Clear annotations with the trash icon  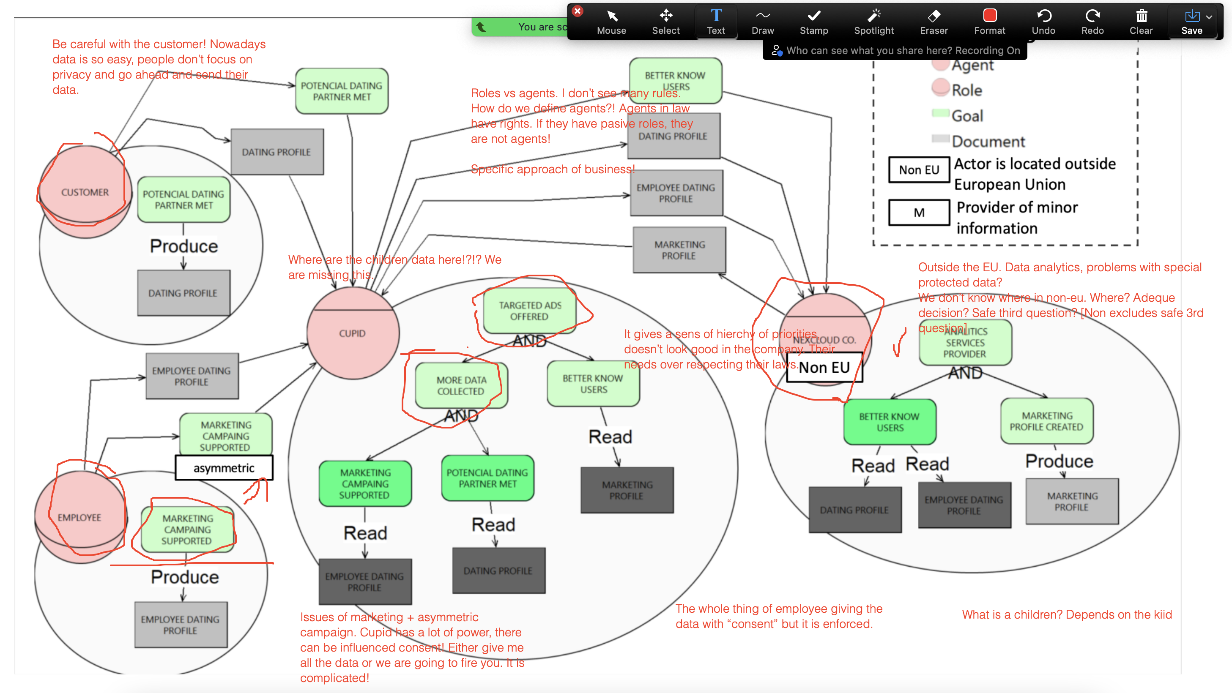point(1141,22)
